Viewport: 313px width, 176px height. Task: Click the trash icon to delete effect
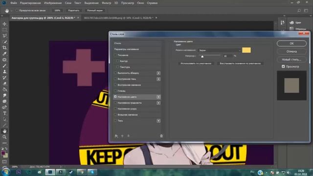coord(161,136)
